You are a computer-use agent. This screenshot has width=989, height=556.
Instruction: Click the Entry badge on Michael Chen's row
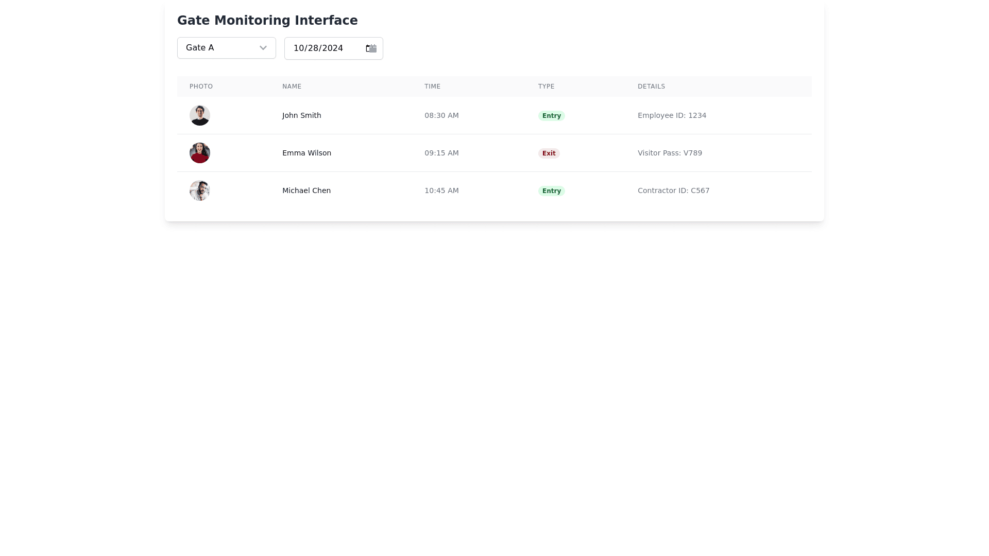pyautogui.click(x=551, y=190)
